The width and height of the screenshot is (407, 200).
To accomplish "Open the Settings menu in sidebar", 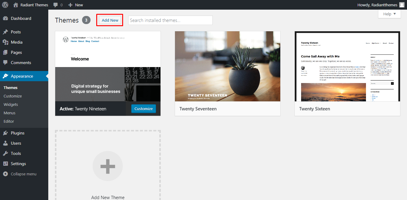I will [18, 164].
